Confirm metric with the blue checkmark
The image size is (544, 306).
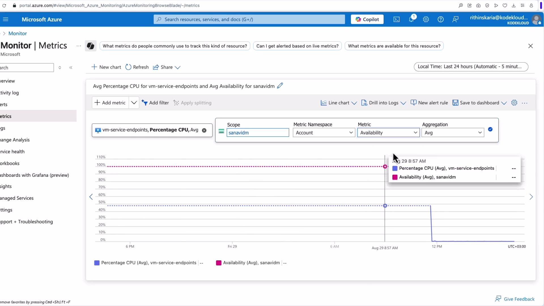coord(490,129)
